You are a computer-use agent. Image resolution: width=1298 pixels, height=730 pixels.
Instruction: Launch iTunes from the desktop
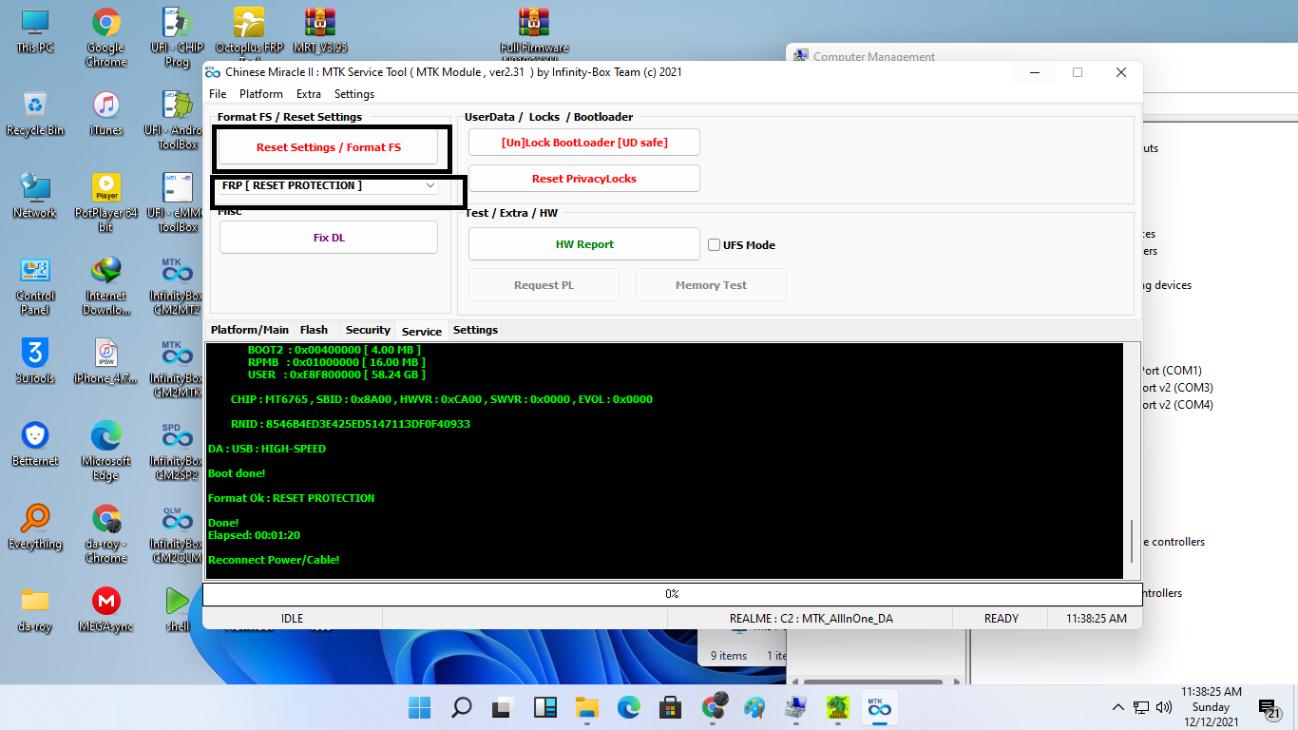tap(105, 114)
